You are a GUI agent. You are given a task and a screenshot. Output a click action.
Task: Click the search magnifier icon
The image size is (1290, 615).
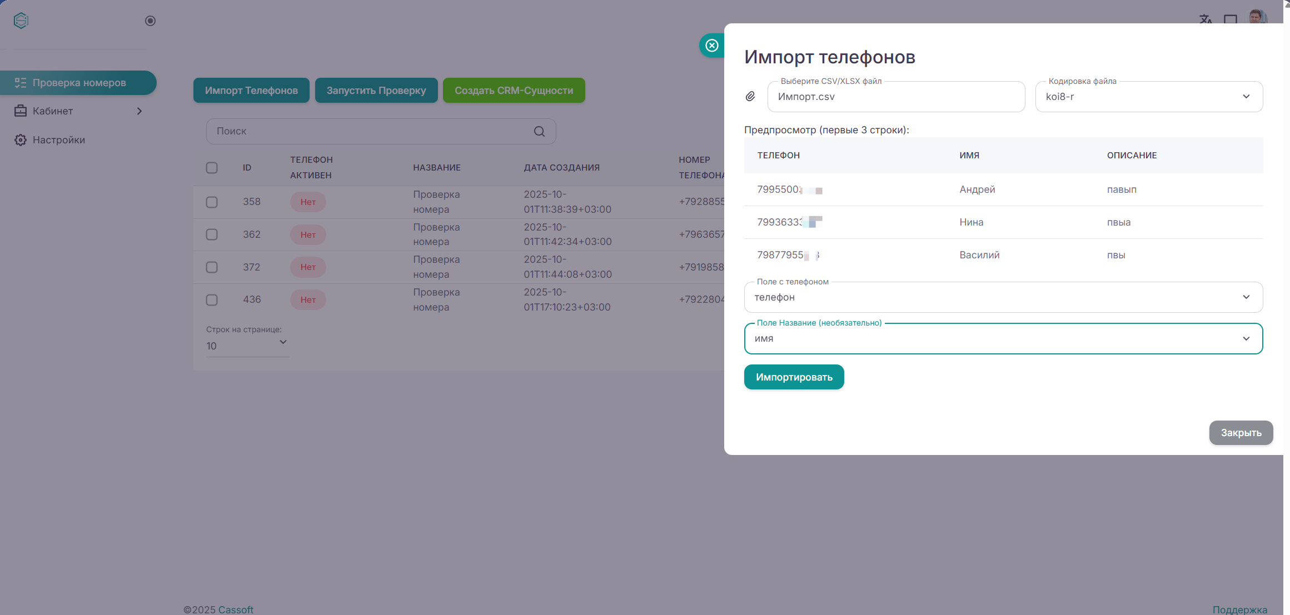click(539, 132)
